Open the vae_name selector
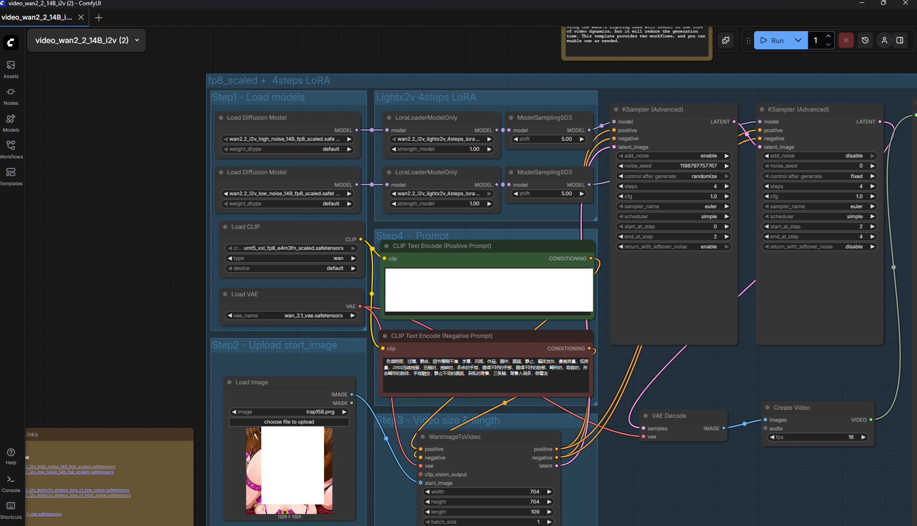 point(291,316)
